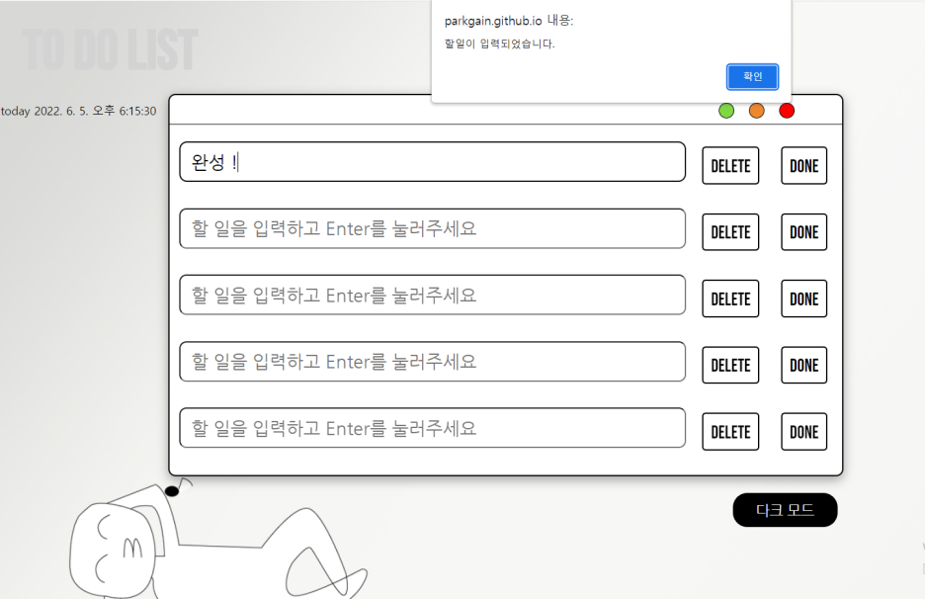This screenshot has height=599, width=925.
Task: Click the alert message '할일이 입력되었습니다.'
Action: (x=500, y=43)
